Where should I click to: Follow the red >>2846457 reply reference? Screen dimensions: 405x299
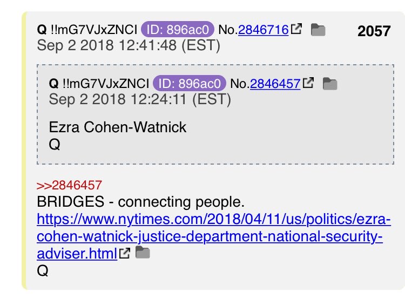pos(69,185)
